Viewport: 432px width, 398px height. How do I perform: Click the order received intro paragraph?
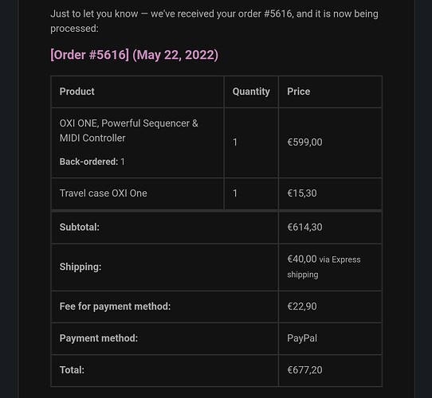pyautogui.click(x=214, y=21)
